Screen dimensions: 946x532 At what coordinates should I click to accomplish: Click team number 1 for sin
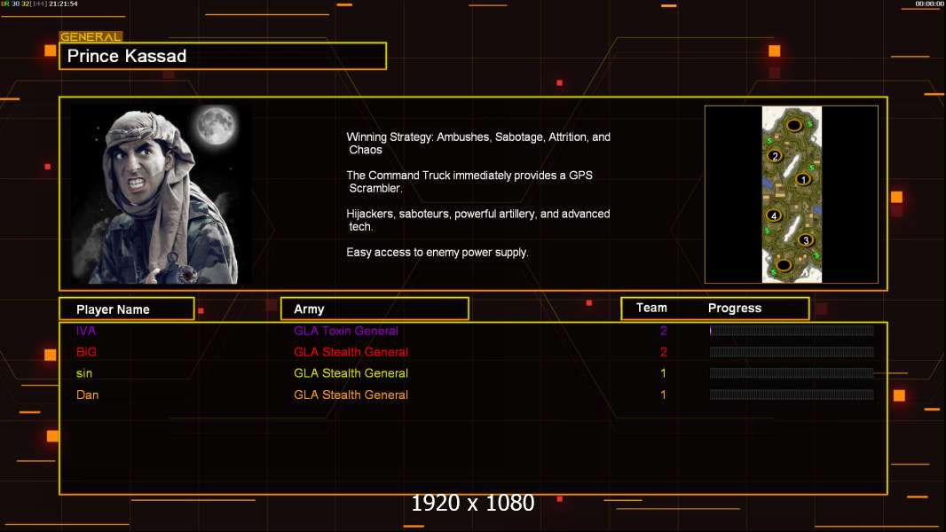pos(663,373)
